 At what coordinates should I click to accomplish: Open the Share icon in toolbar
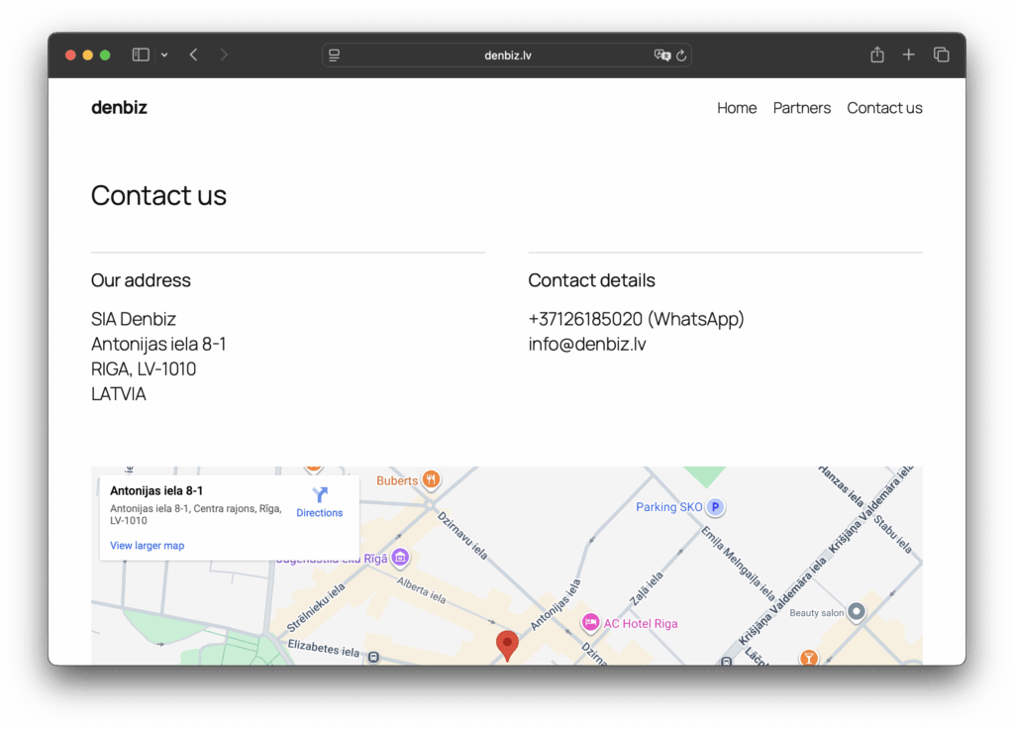[x=876, y=55]
